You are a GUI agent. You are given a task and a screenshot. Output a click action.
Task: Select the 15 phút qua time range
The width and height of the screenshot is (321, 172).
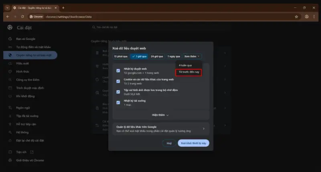tap(121, 56)
